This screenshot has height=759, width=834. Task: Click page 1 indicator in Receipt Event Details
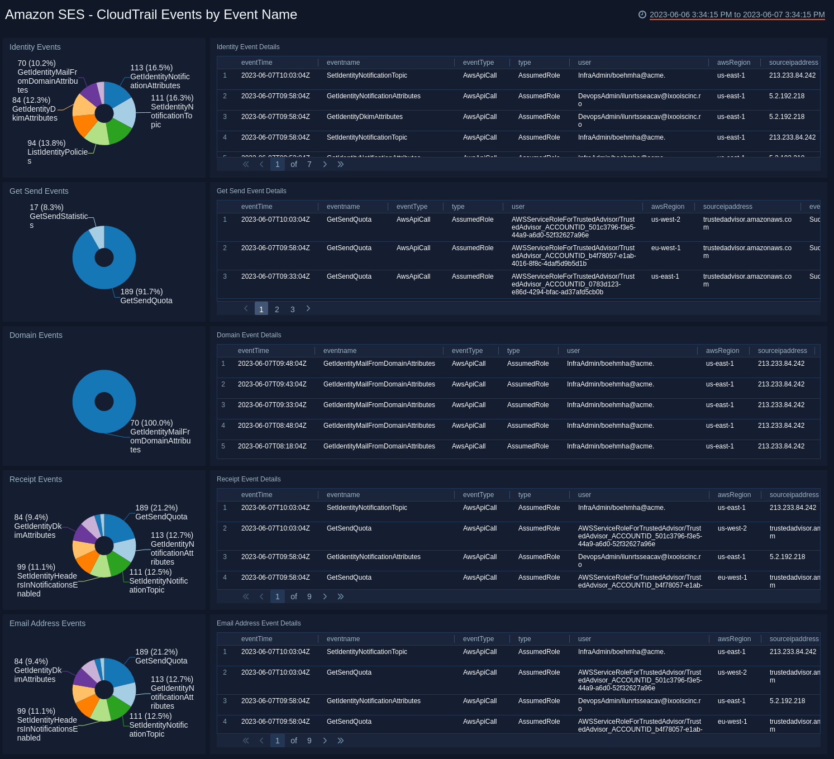pyautogui.click(x=277, y=596)
